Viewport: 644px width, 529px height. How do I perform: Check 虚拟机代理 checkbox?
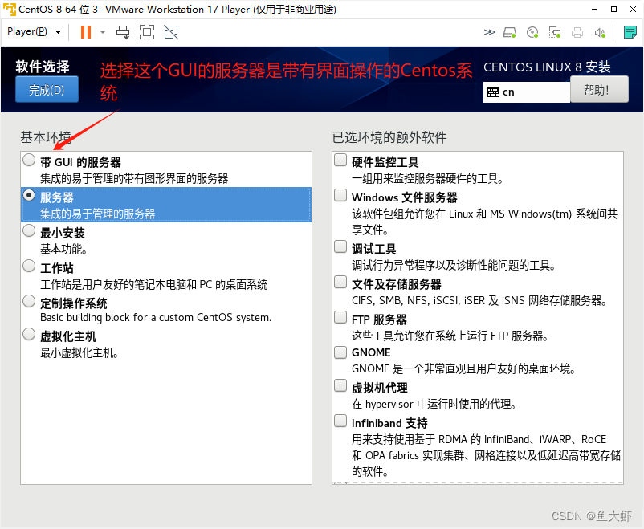(x=340, y=385)
